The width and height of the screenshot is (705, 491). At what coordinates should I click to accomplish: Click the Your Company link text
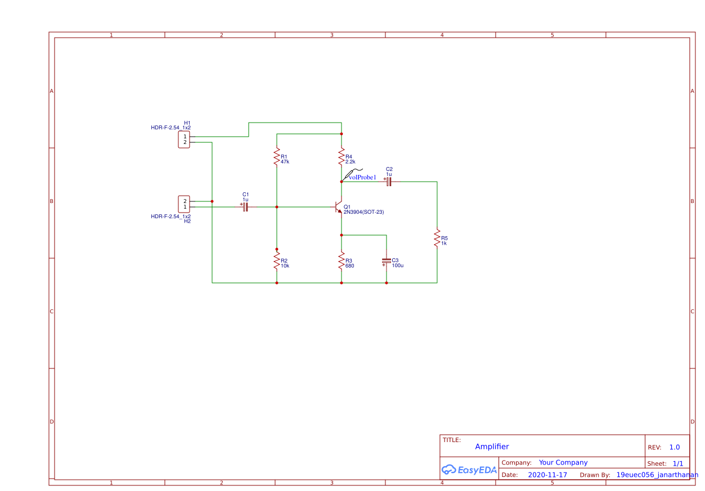tap(564, 462)
